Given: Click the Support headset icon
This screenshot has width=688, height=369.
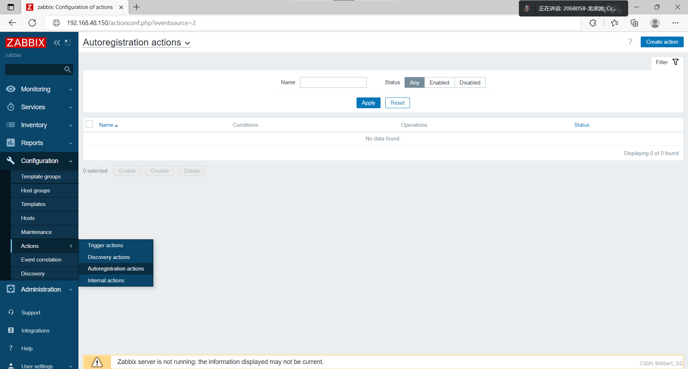Looking at the screenshot, I should 11,312.
